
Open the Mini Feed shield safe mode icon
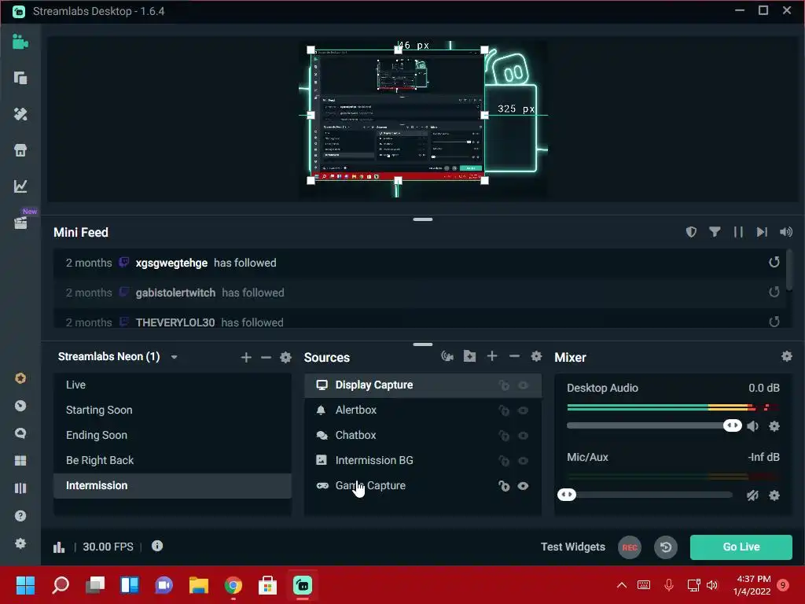[x=691, y=232]
